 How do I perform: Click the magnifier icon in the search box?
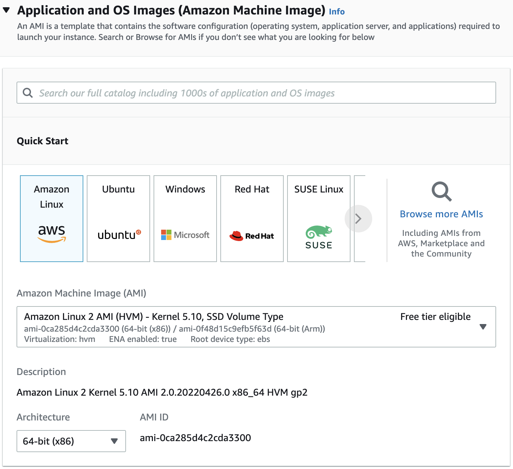28,93
